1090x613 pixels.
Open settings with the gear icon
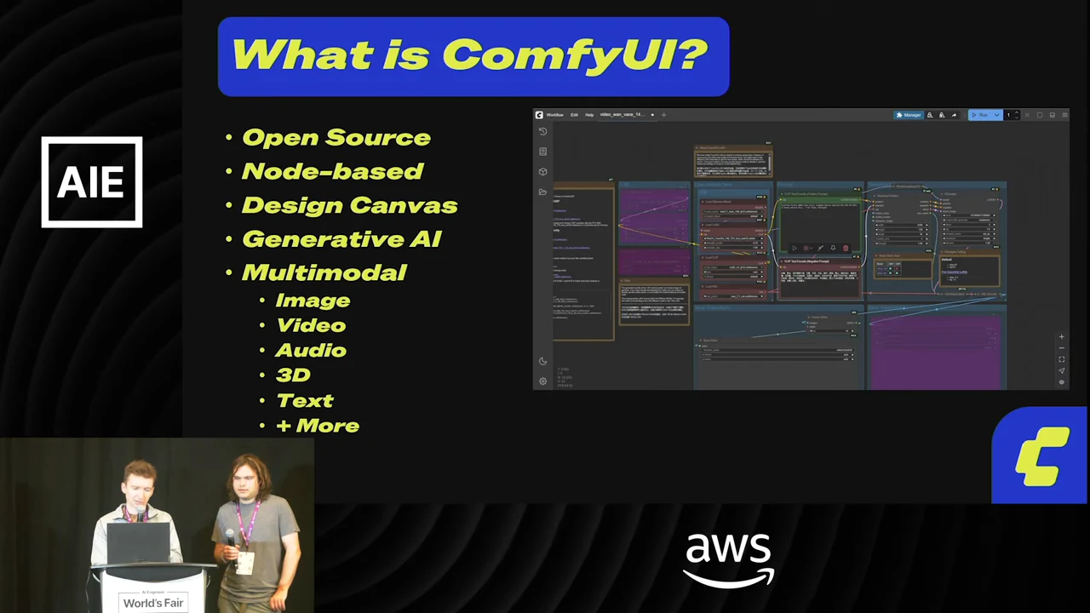(542, 381)
